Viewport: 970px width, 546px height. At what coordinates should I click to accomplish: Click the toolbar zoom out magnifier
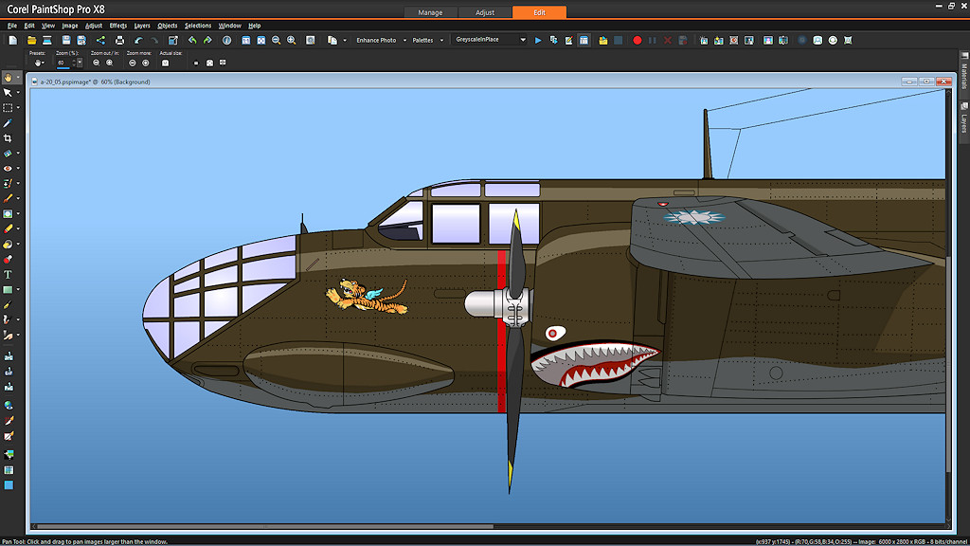pyautogui.click(x=276, y=40)
